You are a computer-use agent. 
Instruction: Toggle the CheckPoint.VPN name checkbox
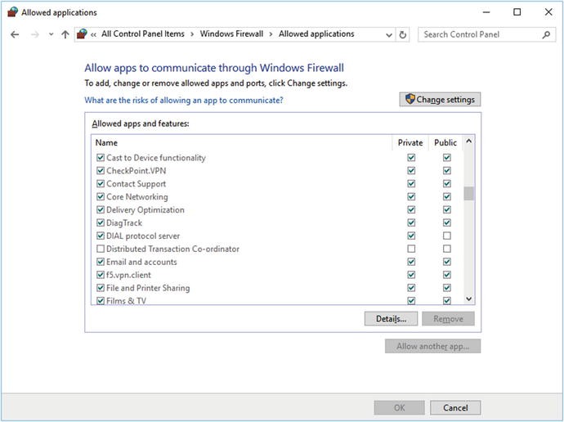pyautogui.click(x=101, y=171)
